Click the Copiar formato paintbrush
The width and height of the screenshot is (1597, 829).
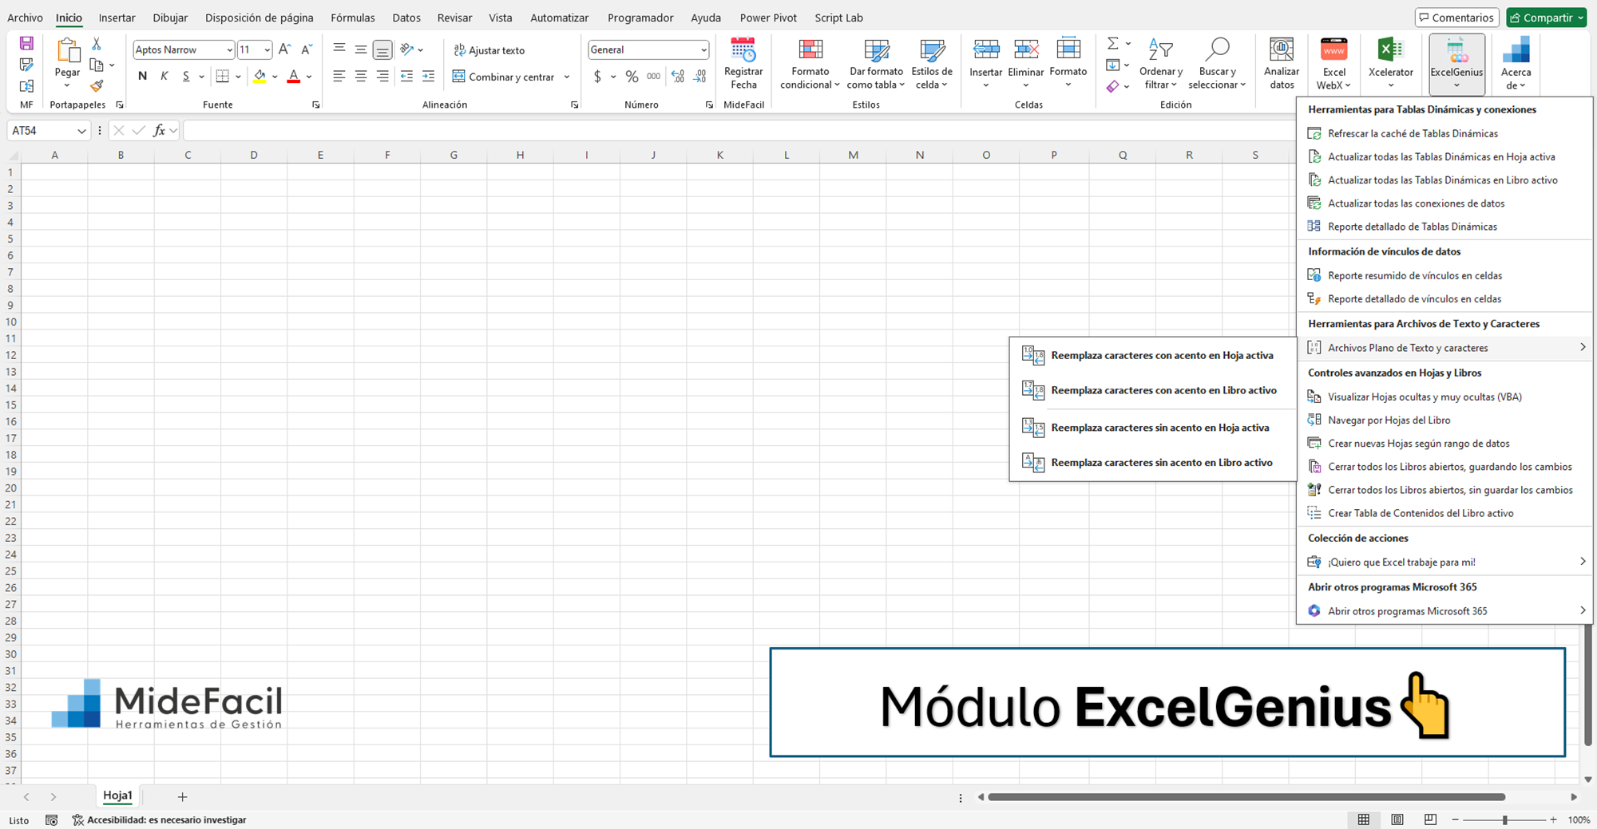point(97,86)
